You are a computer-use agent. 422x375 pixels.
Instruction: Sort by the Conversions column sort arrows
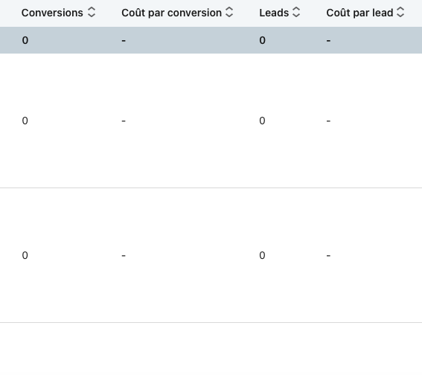click(92, 13)
